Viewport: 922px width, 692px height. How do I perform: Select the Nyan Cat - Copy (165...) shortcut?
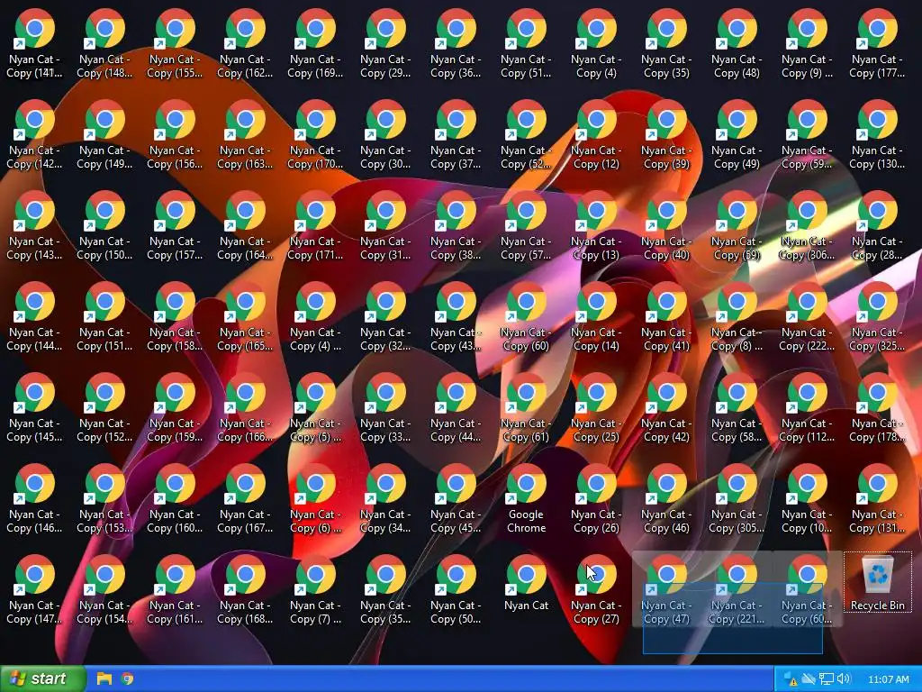pyautogui.click(x=245, y=316)
